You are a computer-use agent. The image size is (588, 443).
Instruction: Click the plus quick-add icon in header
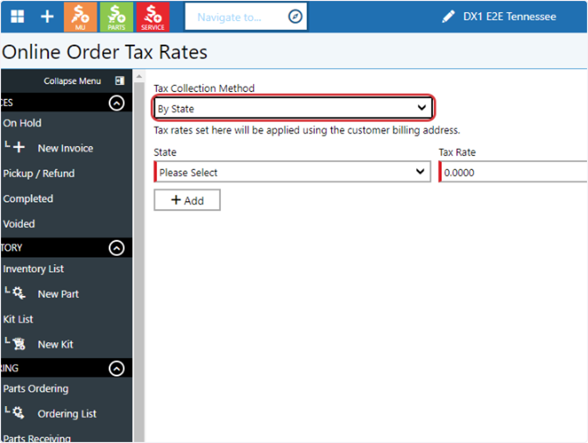(x=47, y=17)
